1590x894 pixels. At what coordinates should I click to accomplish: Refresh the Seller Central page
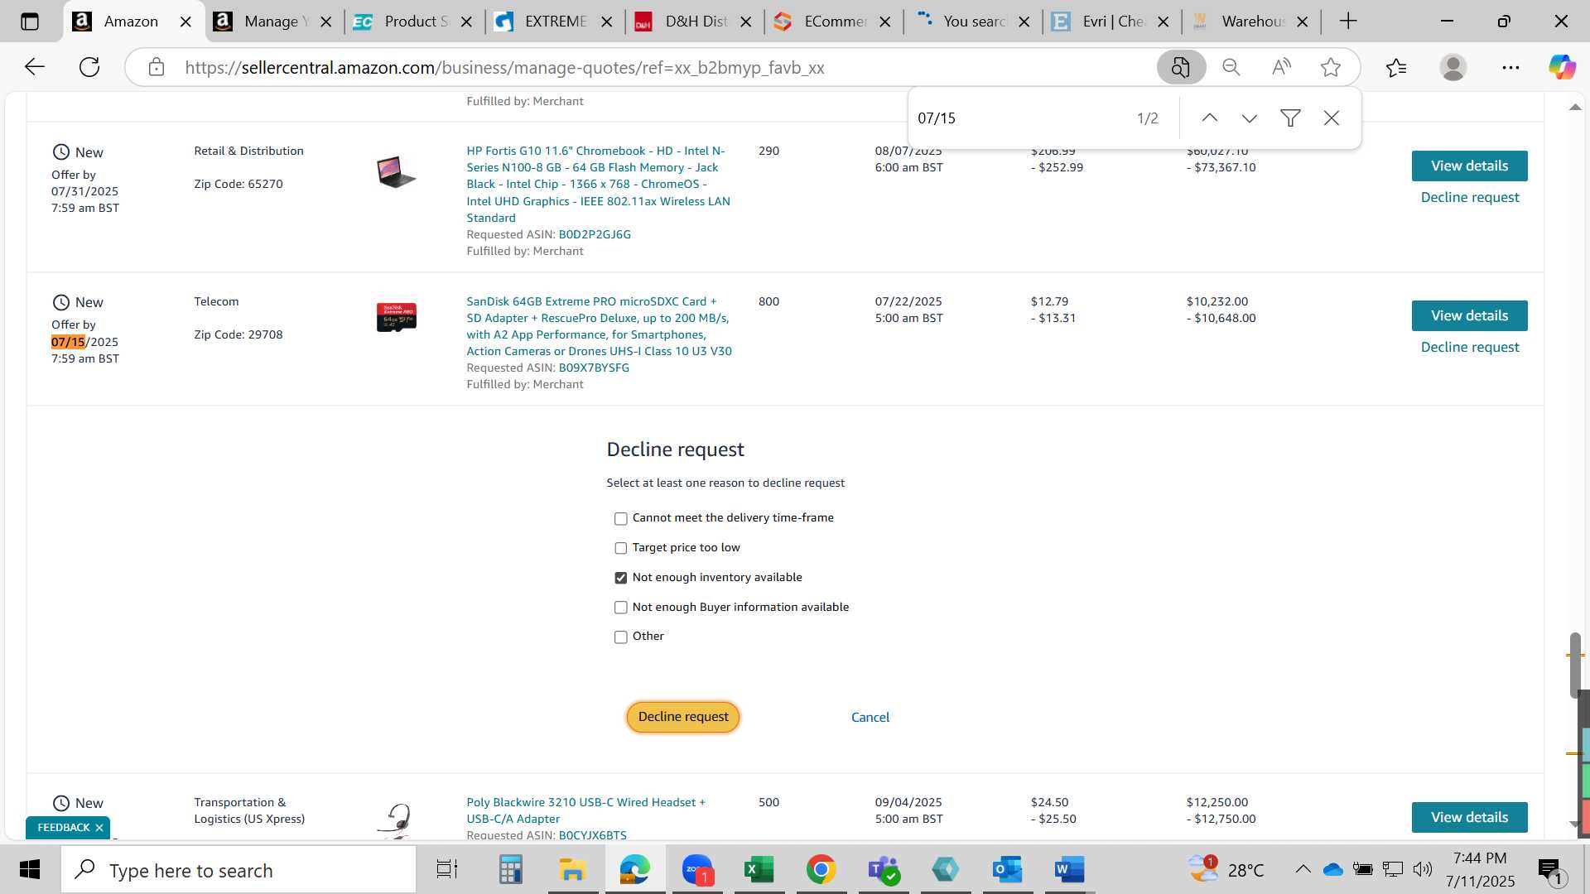pyautogui.click(x=89, y=67)
